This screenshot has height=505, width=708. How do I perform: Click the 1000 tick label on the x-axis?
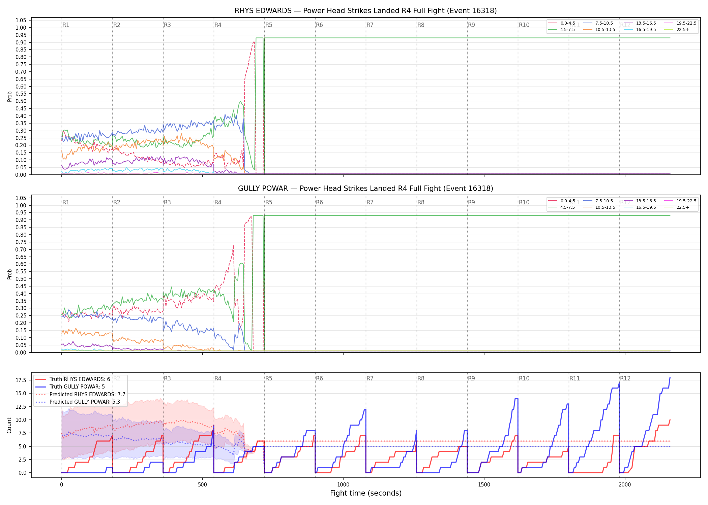pos(343,485)
